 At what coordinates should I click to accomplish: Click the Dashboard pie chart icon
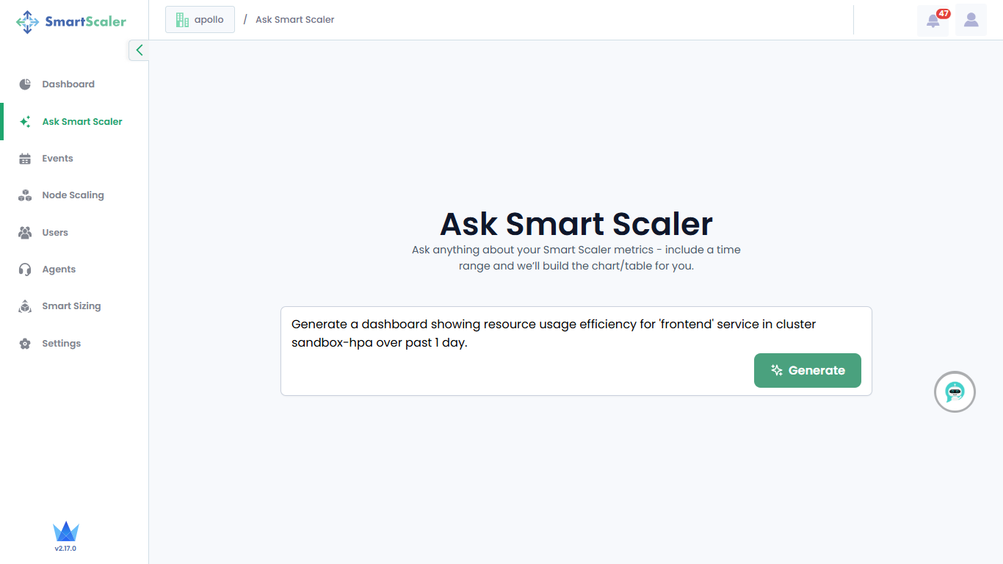click(25, 84)
